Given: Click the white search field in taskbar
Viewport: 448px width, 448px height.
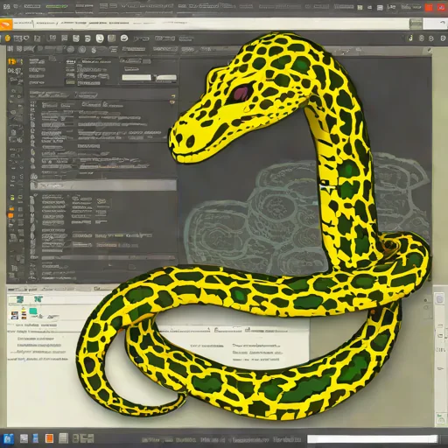Looking at the screenshot, I should 373,439.
